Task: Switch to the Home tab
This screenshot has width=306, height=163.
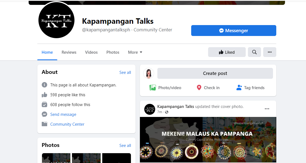Action: (47, 52)
